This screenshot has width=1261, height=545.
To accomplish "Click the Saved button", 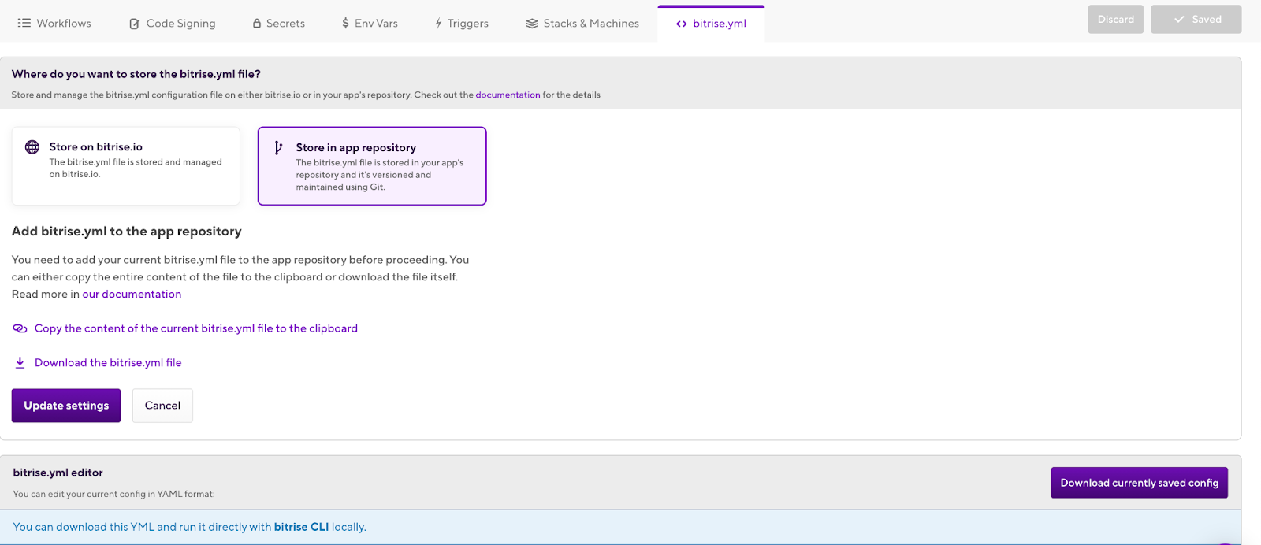I will [x=1196, y=20].
